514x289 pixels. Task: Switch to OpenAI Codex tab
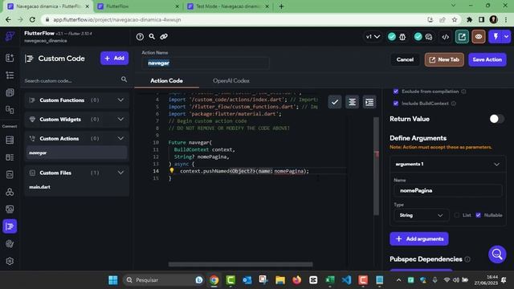click(231, 80)
